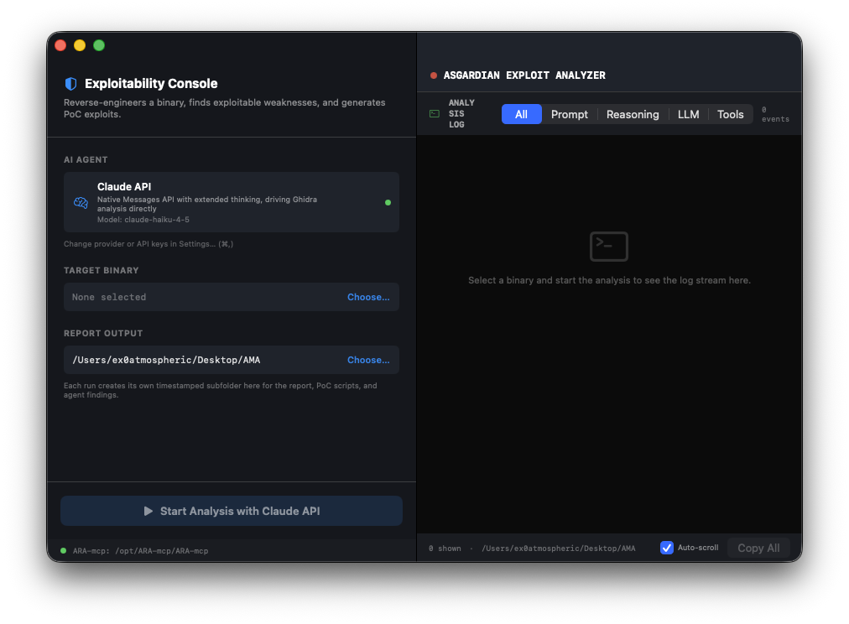The height and width of the screenshot is (624, 849).
Task: Click the '0 events' counter
Action: [x=775, y=114]
